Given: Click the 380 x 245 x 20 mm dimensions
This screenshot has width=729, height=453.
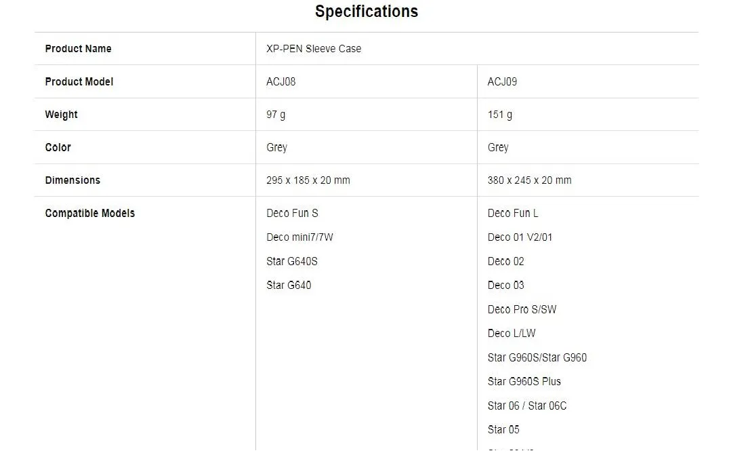Looking at the screenshot, I should pyautogui.click(x=529, y=180).
